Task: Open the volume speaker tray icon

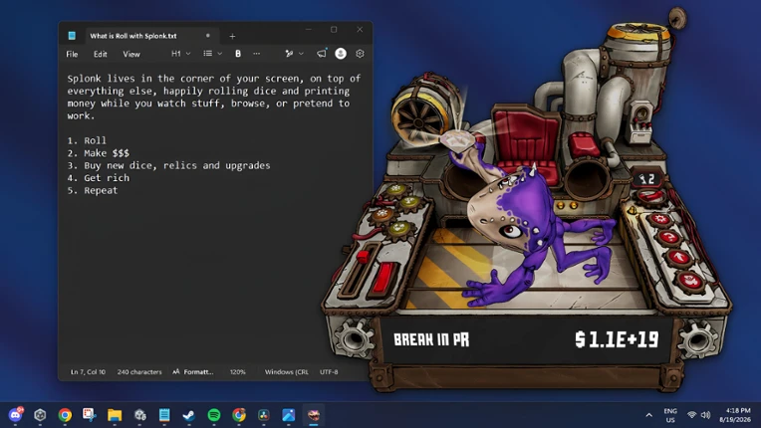Action: pos(705,415)
